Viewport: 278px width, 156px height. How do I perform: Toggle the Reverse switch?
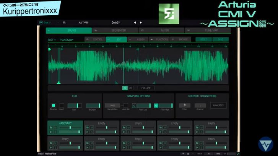coord(54,106)
